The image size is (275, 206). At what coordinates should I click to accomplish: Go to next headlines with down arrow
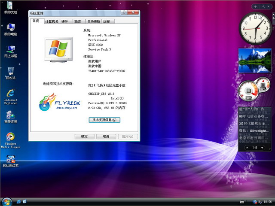(x=262, y=148)
